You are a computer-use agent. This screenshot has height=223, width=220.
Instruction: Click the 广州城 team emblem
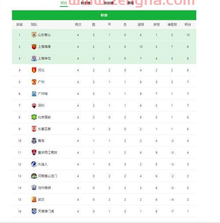point(34,93)
